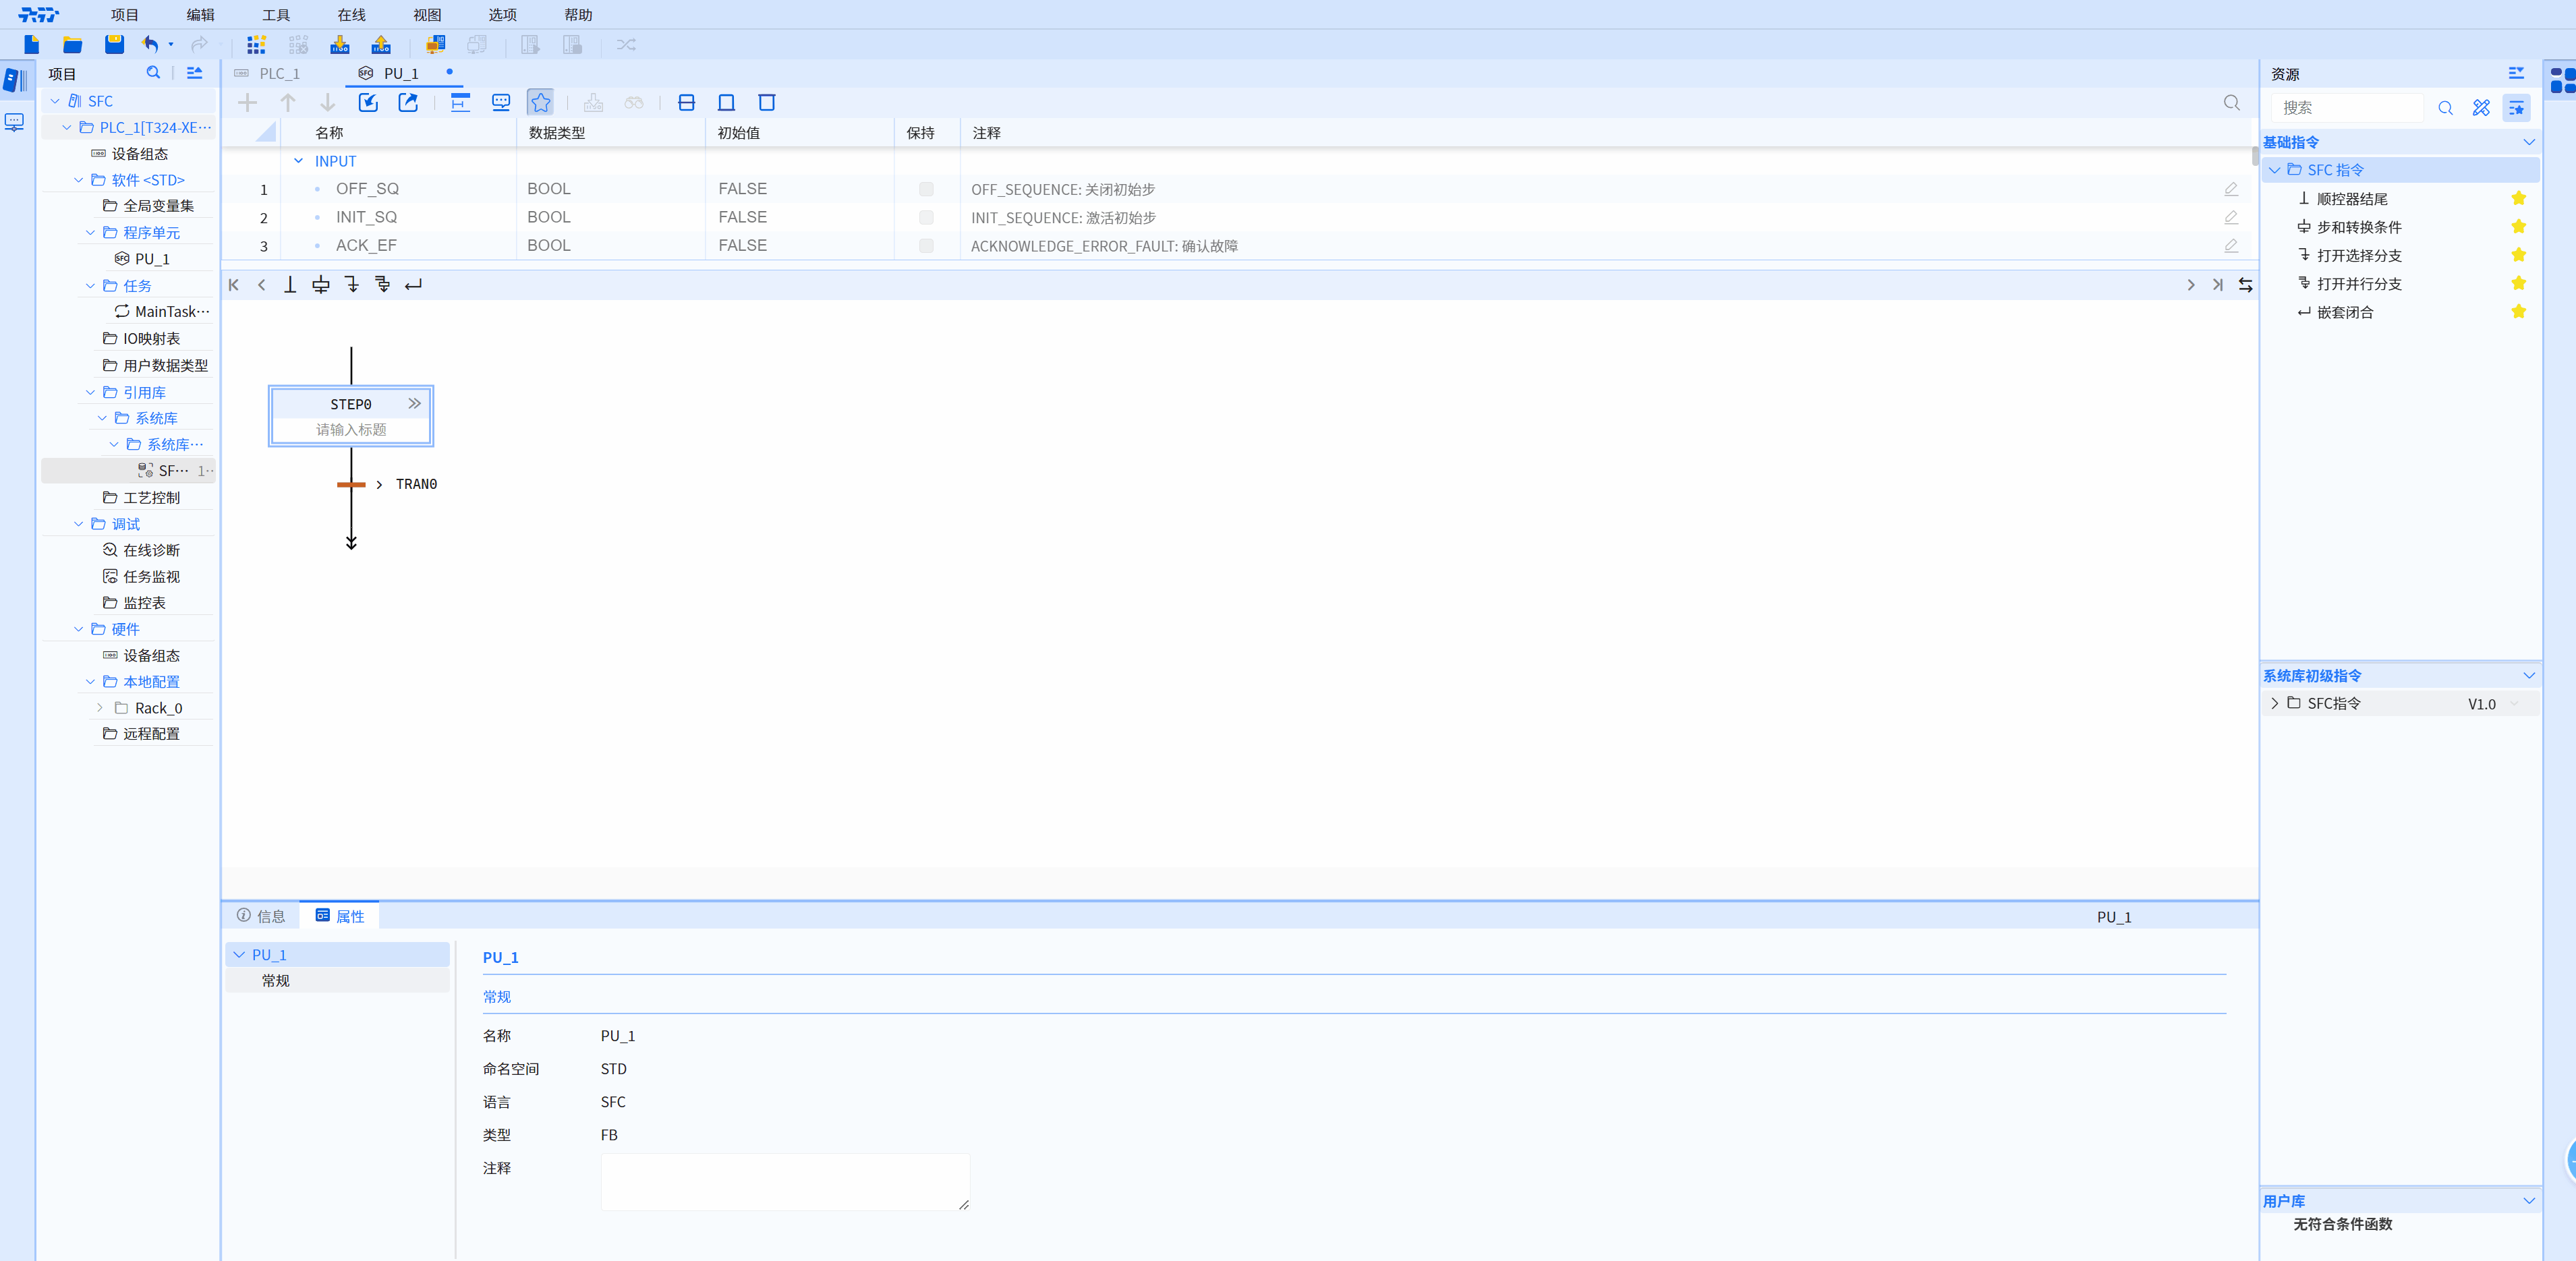
Task: Click the add variable plus icon
Action: pos(247,102)
